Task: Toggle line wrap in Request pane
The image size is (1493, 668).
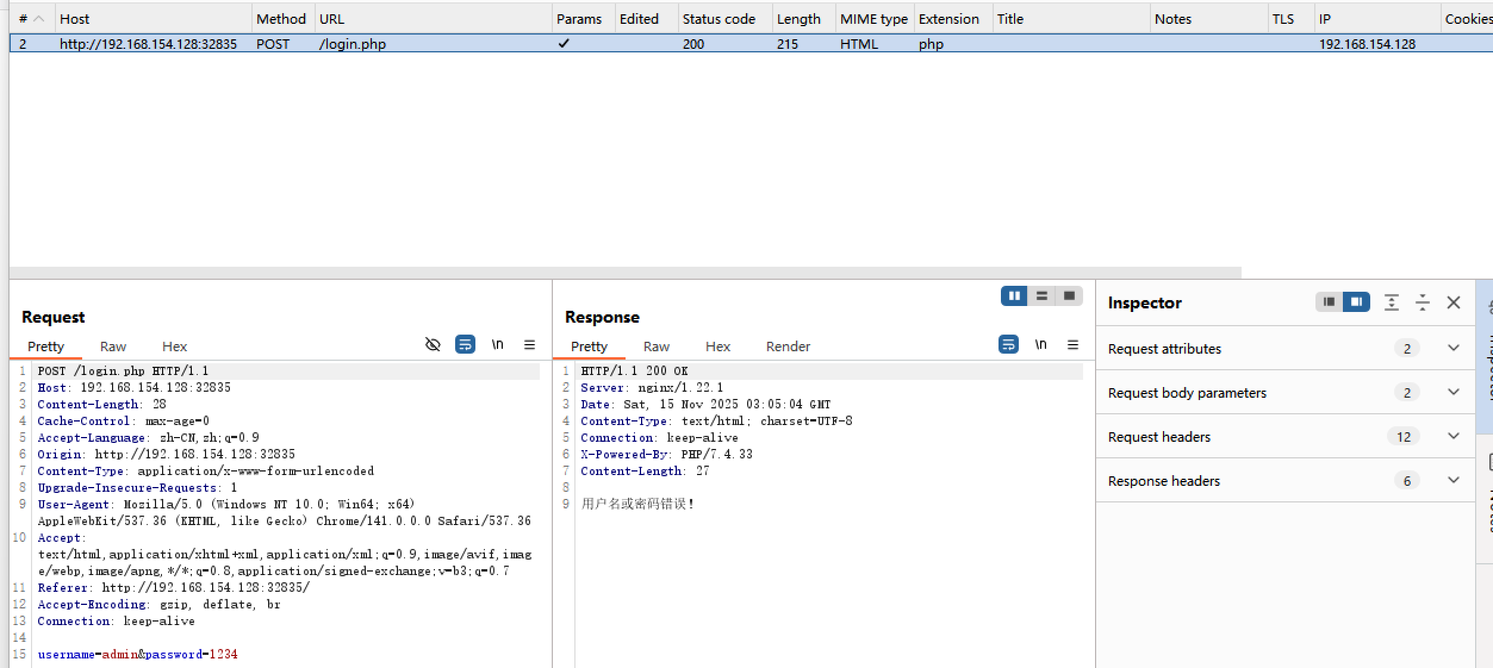Action: [465, 345]
